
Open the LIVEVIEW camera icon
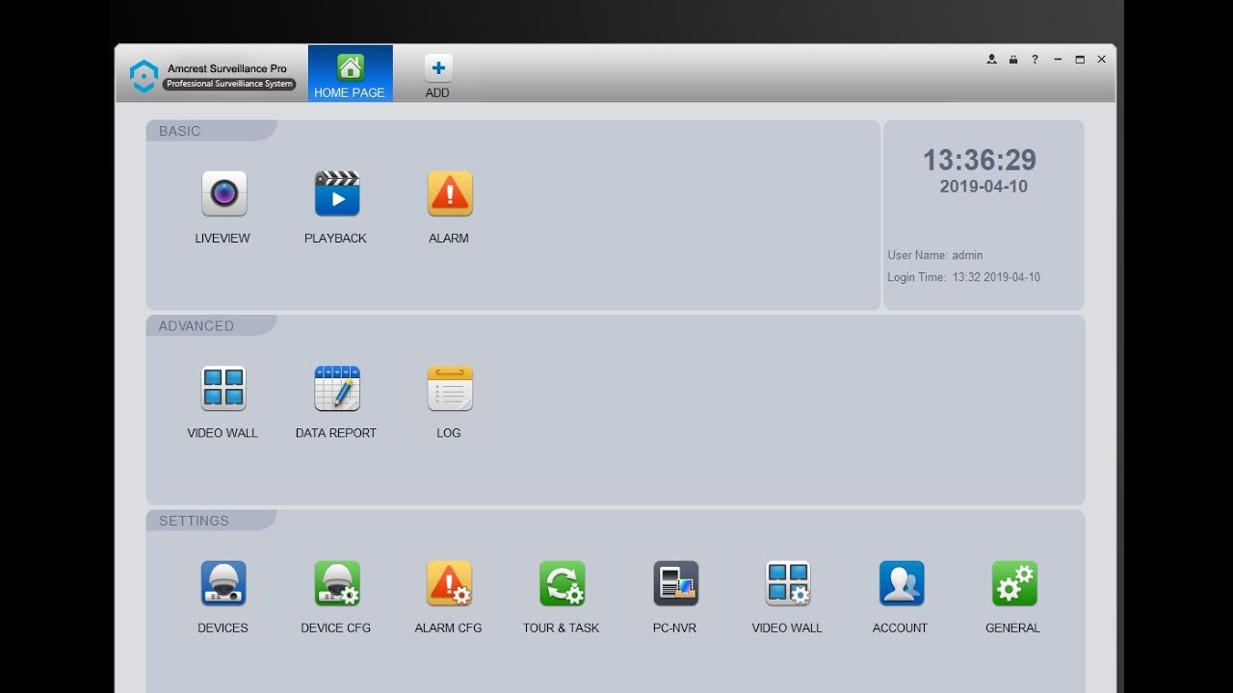[223, 193]
